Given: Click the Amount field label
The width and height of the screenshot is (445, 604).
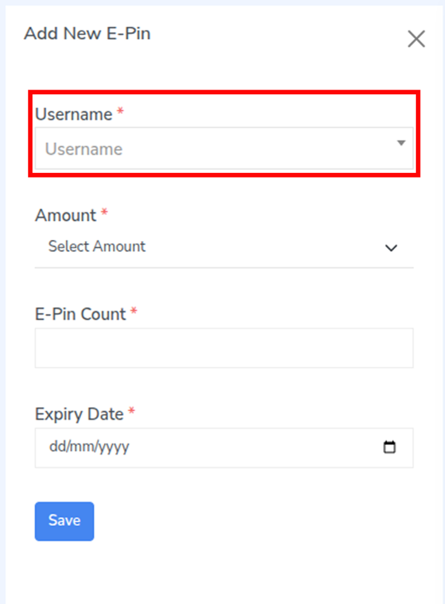Looking at the screenshot, I should coord(65,215).
